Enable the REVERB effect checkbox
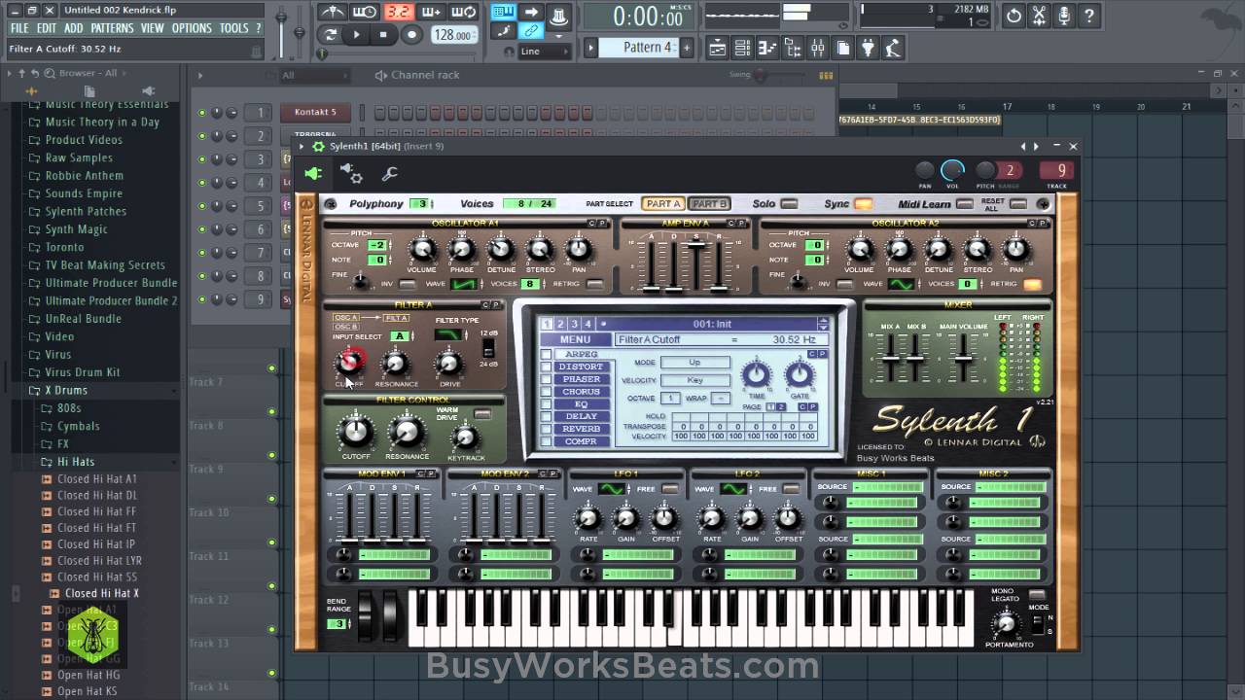Screen dimensions: 1245x700 coord(546,430)
